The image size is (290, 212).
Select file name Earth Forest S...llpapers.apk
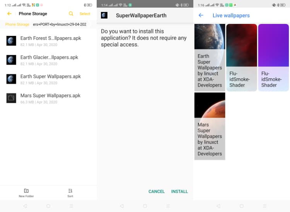click(x=51, y=38)
